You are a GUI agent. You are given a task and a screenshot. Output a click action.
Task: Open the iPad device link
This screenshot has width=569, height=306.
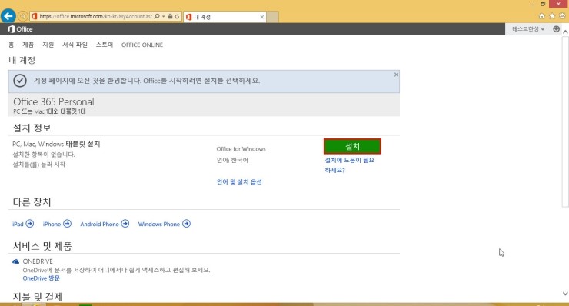point(18,224)
